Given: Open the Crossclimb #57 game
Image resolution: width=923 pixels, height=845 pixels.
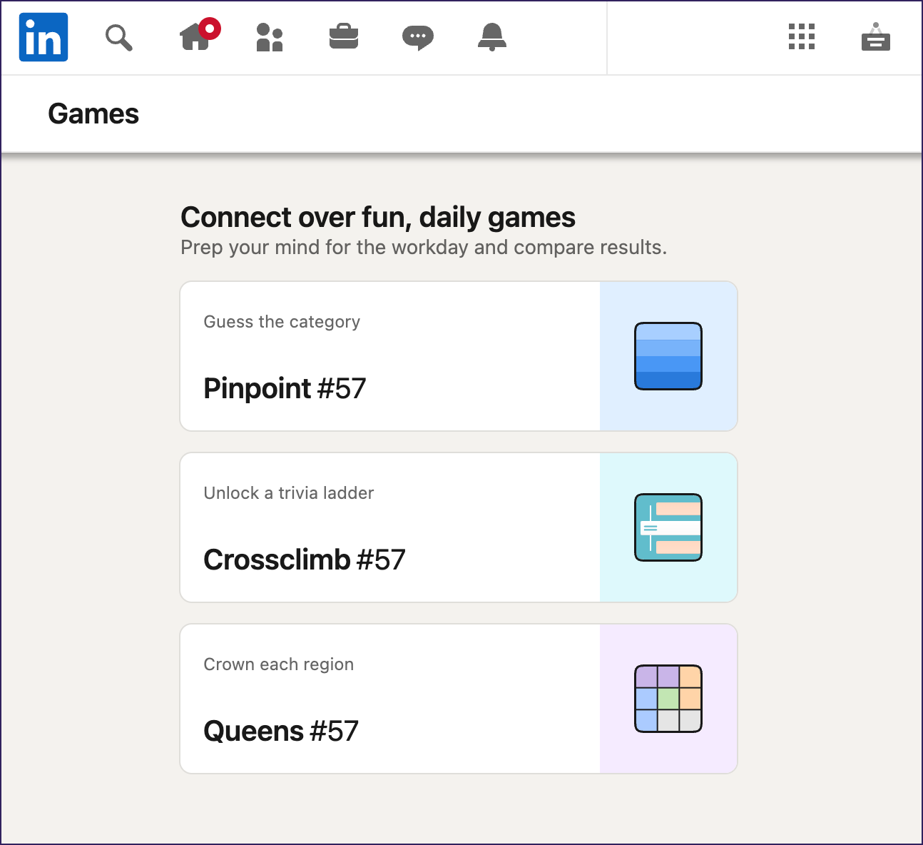Looking at the screenshot, I should pos(459,527).
